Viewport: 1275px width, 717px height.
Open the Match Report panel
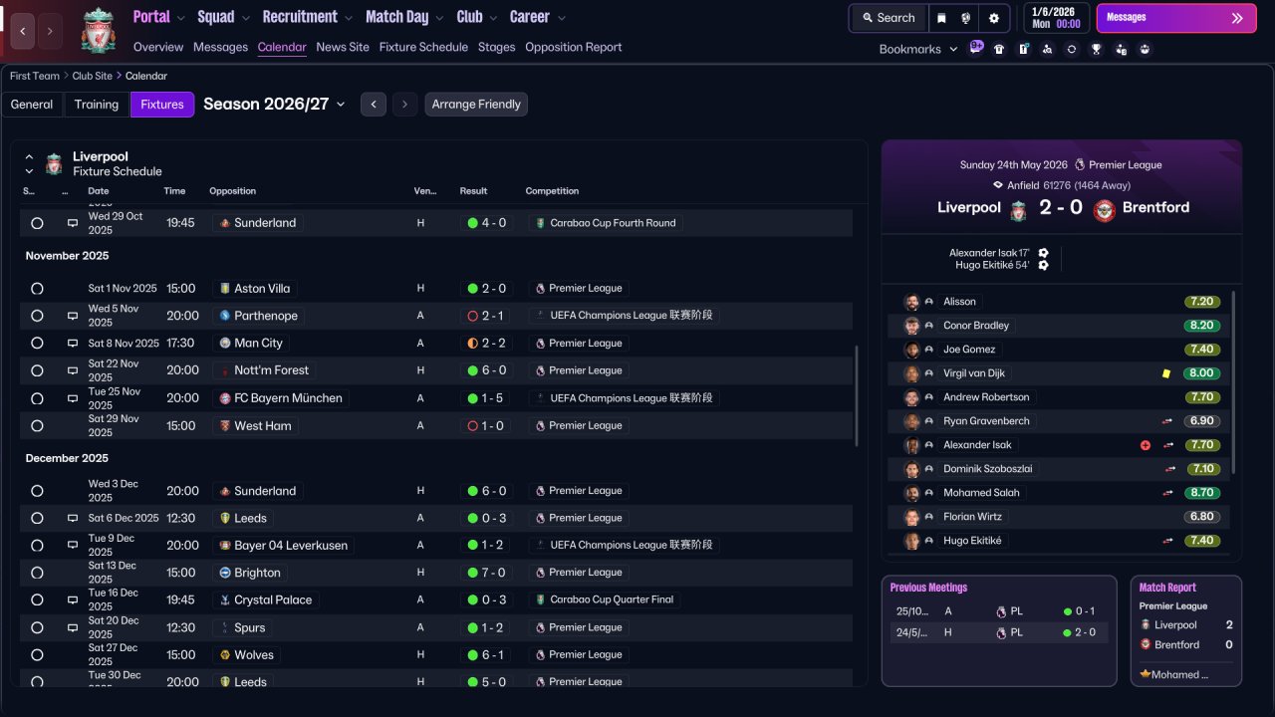(1186, 630)
